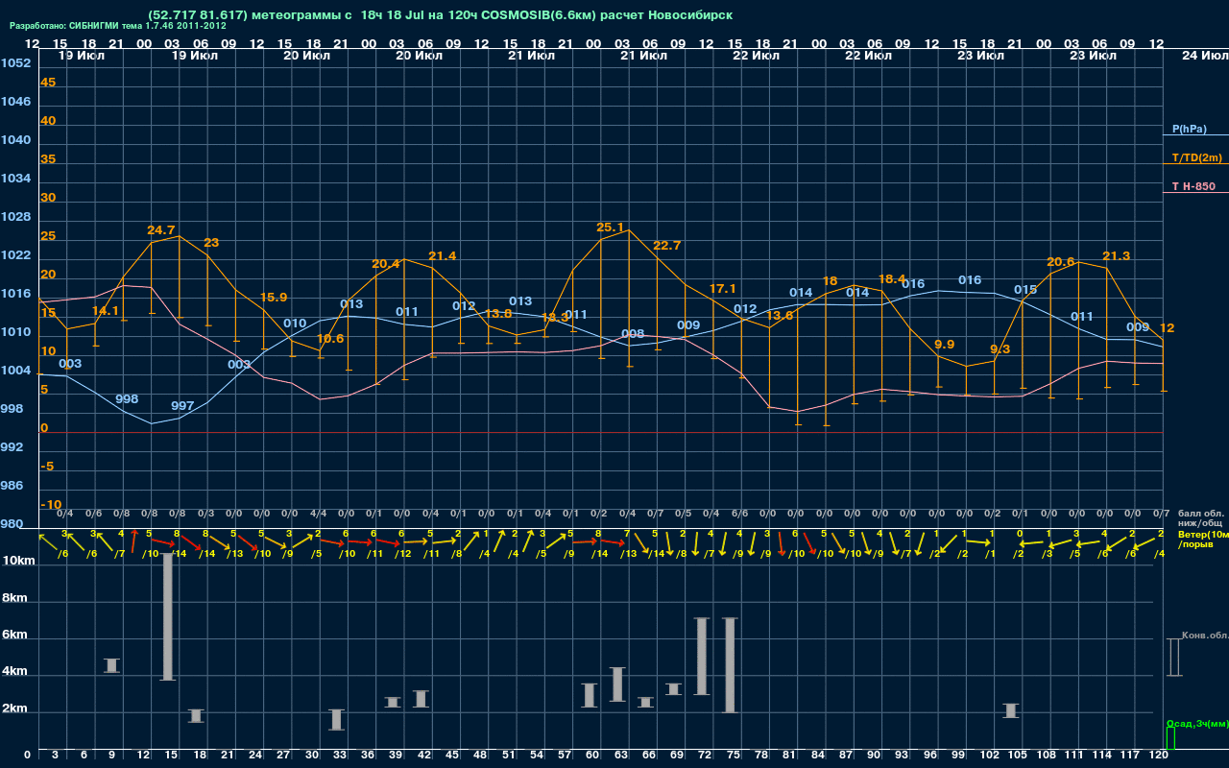Select the 'Ветер(10м) /порыв' legend label
Viewport: 1229px width, 768px height.
1203,539
